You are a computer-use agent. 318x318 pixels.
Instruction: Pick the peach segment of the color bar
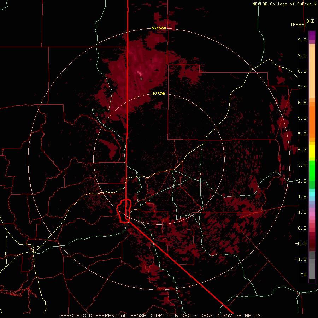[x=312, y=71]
